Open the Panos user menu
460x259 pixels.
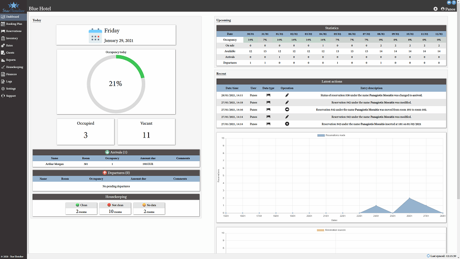(448, 9)
